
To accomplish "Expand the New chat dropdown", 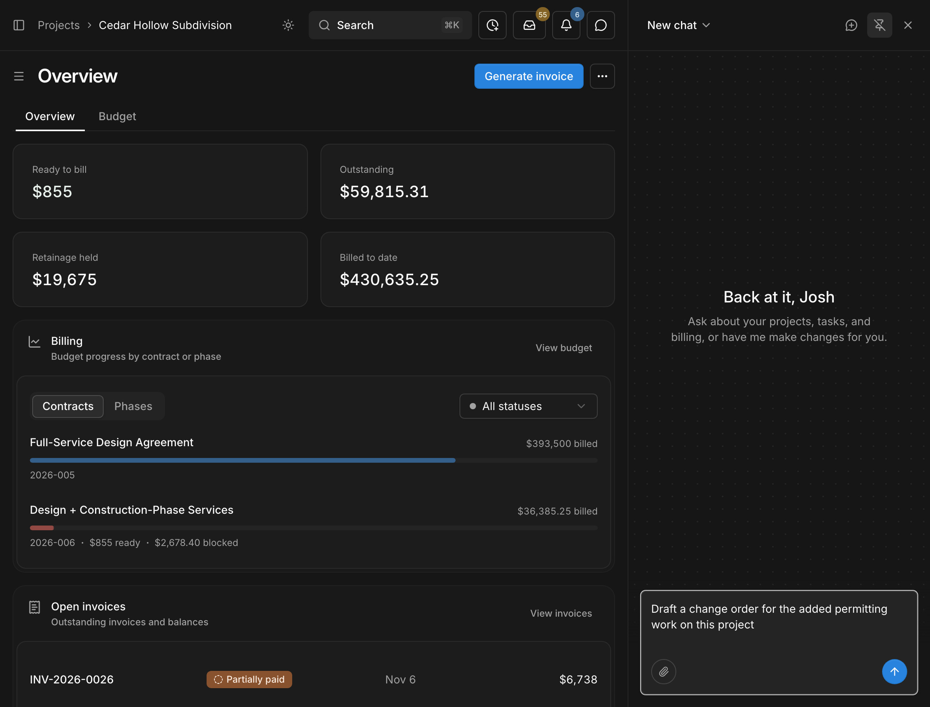I will (x=678, y=25).
